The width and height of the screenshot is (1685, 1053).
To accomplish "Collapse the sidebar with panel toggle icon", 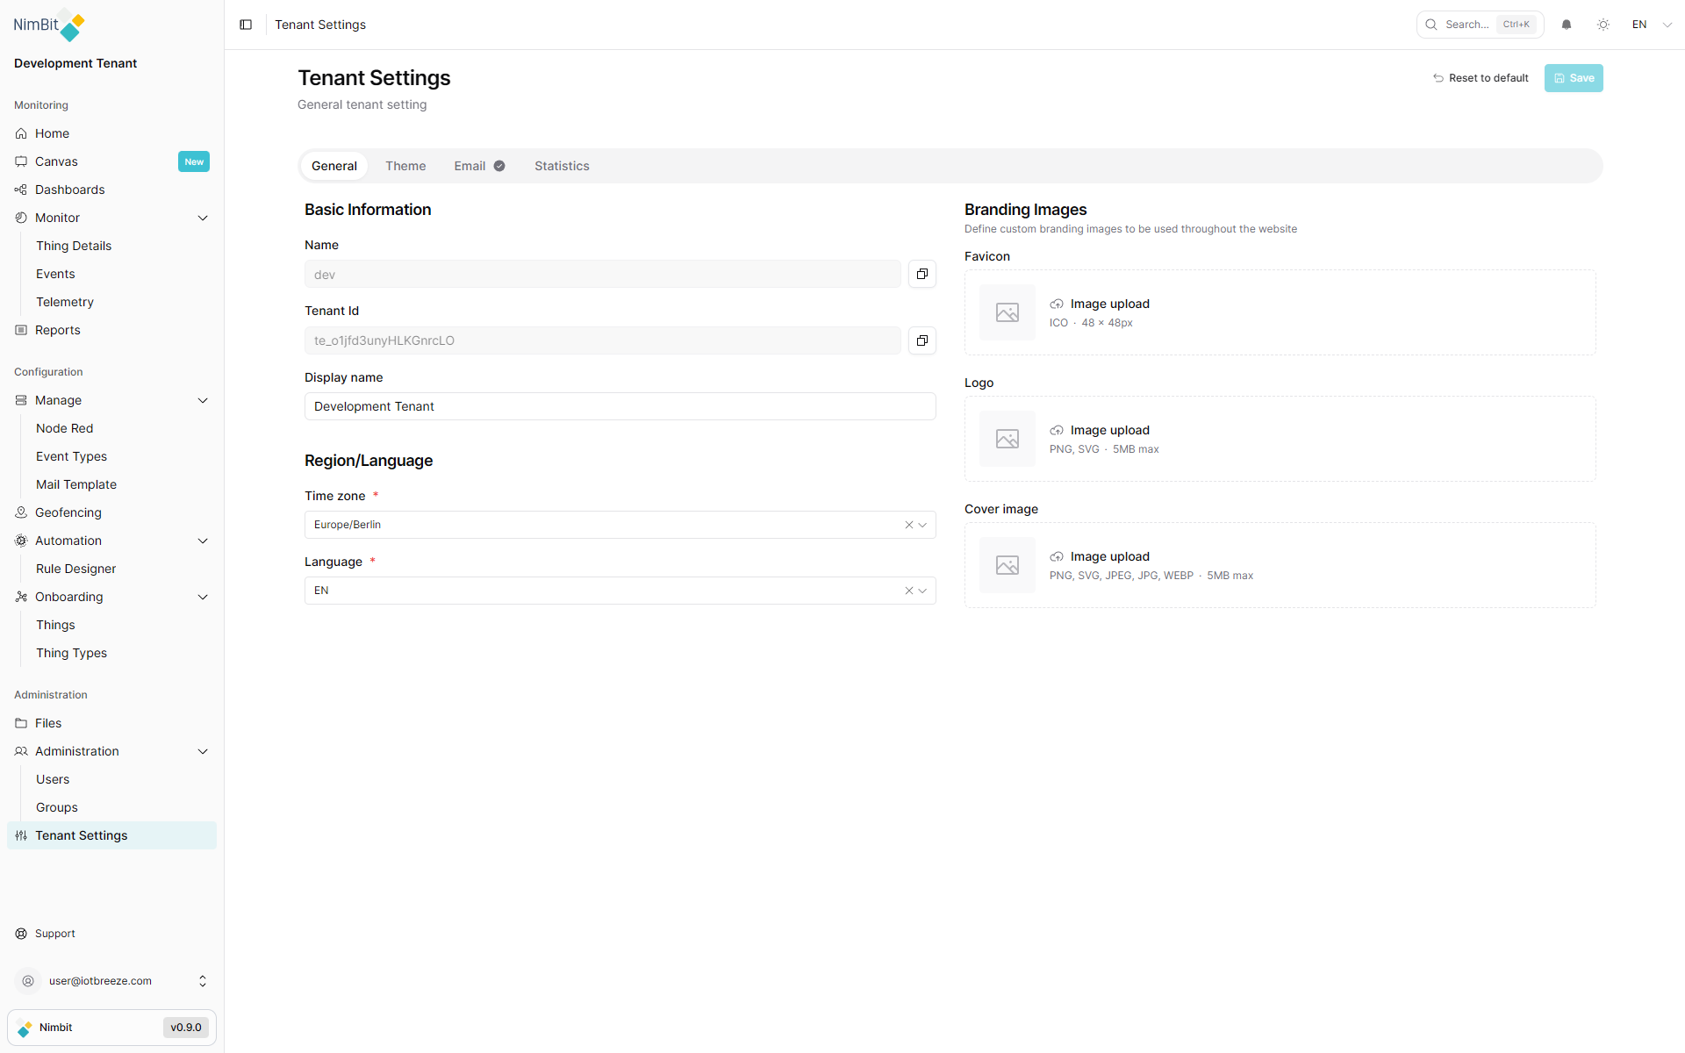I will pyautogui.click(x=246, y=25).
